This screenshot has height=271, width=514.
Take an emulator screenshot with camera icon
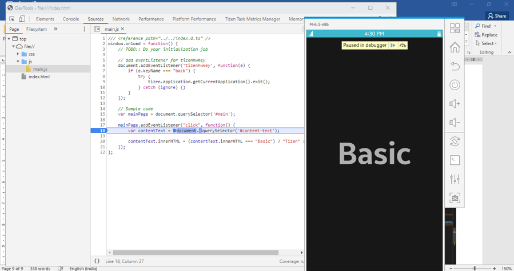pyautogui.click(x=455, y=198)
